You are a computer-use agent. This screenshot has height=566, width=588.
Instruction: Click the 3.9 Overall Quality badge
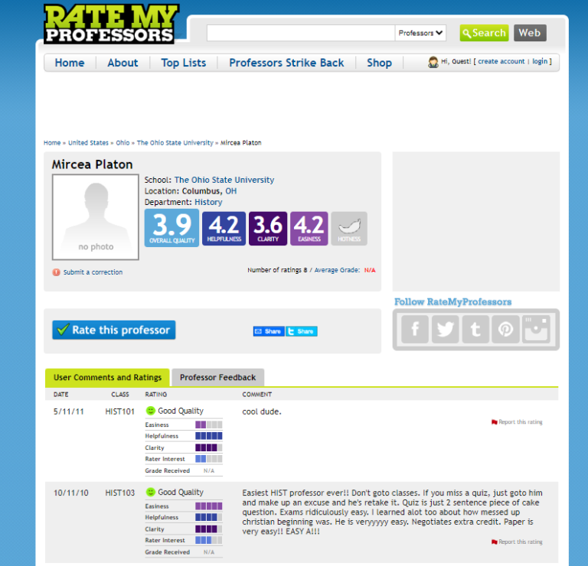171,228
